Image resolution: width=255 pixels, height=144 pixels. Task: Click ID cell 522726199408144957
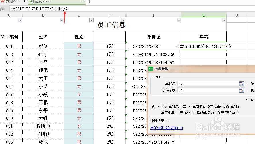(154, 62)
